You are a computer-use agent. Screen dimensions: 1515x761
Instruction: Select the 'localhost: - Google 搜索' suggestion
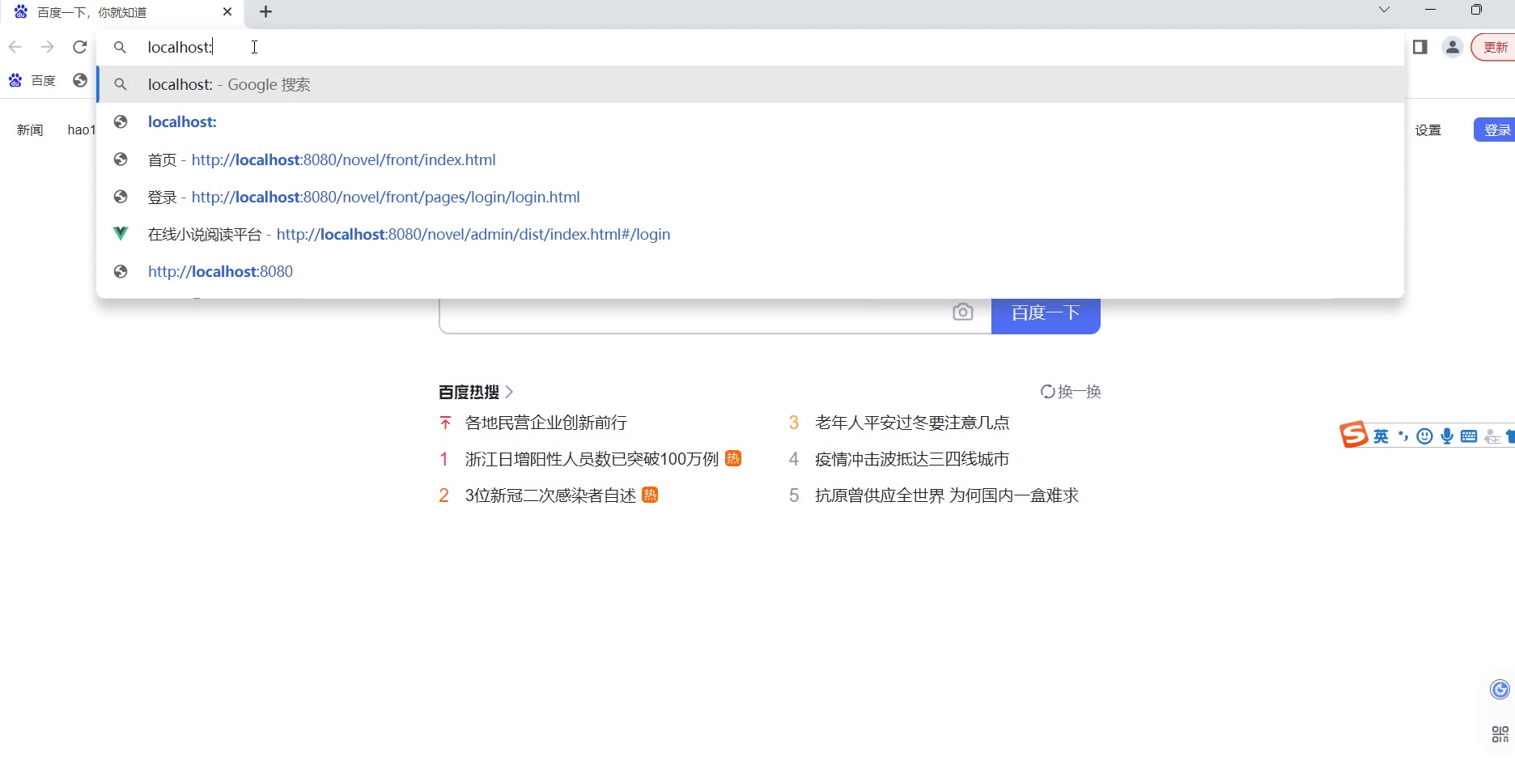pos(750,84)
